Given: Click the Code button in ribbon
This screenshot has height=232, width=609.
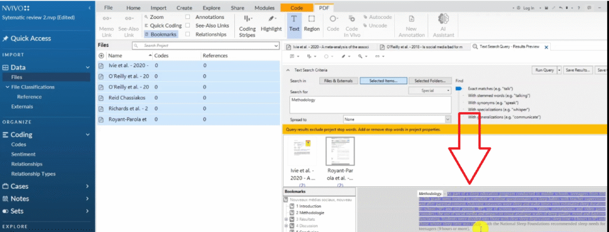Looking at the screenshot, I should [x=333, y=24].
